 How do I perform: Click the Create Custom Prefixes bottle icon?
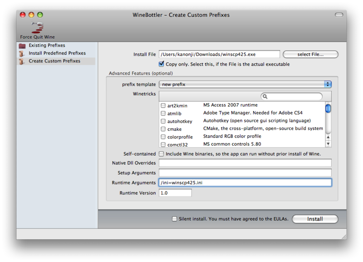21,62
